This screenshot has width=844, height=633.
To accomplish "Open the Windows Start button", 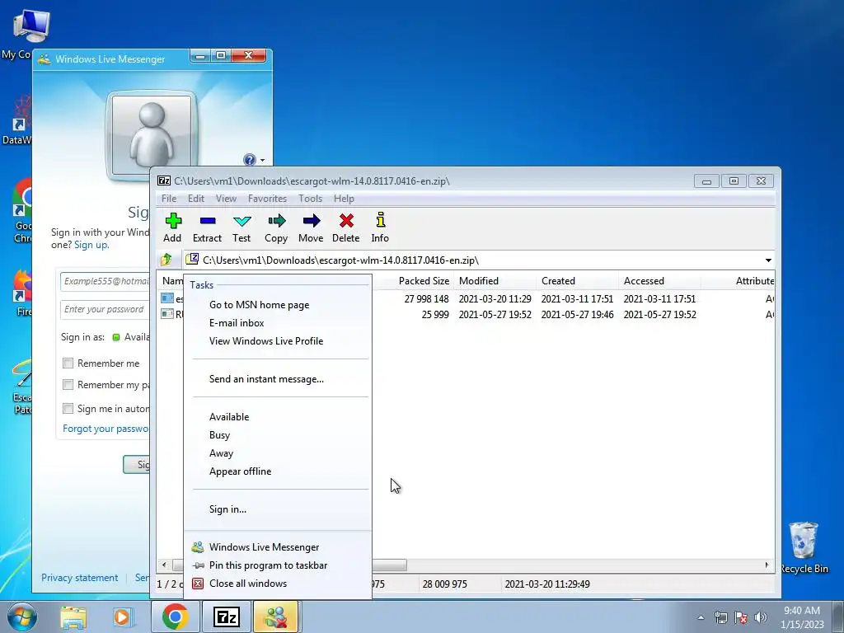I will [21, 617].
